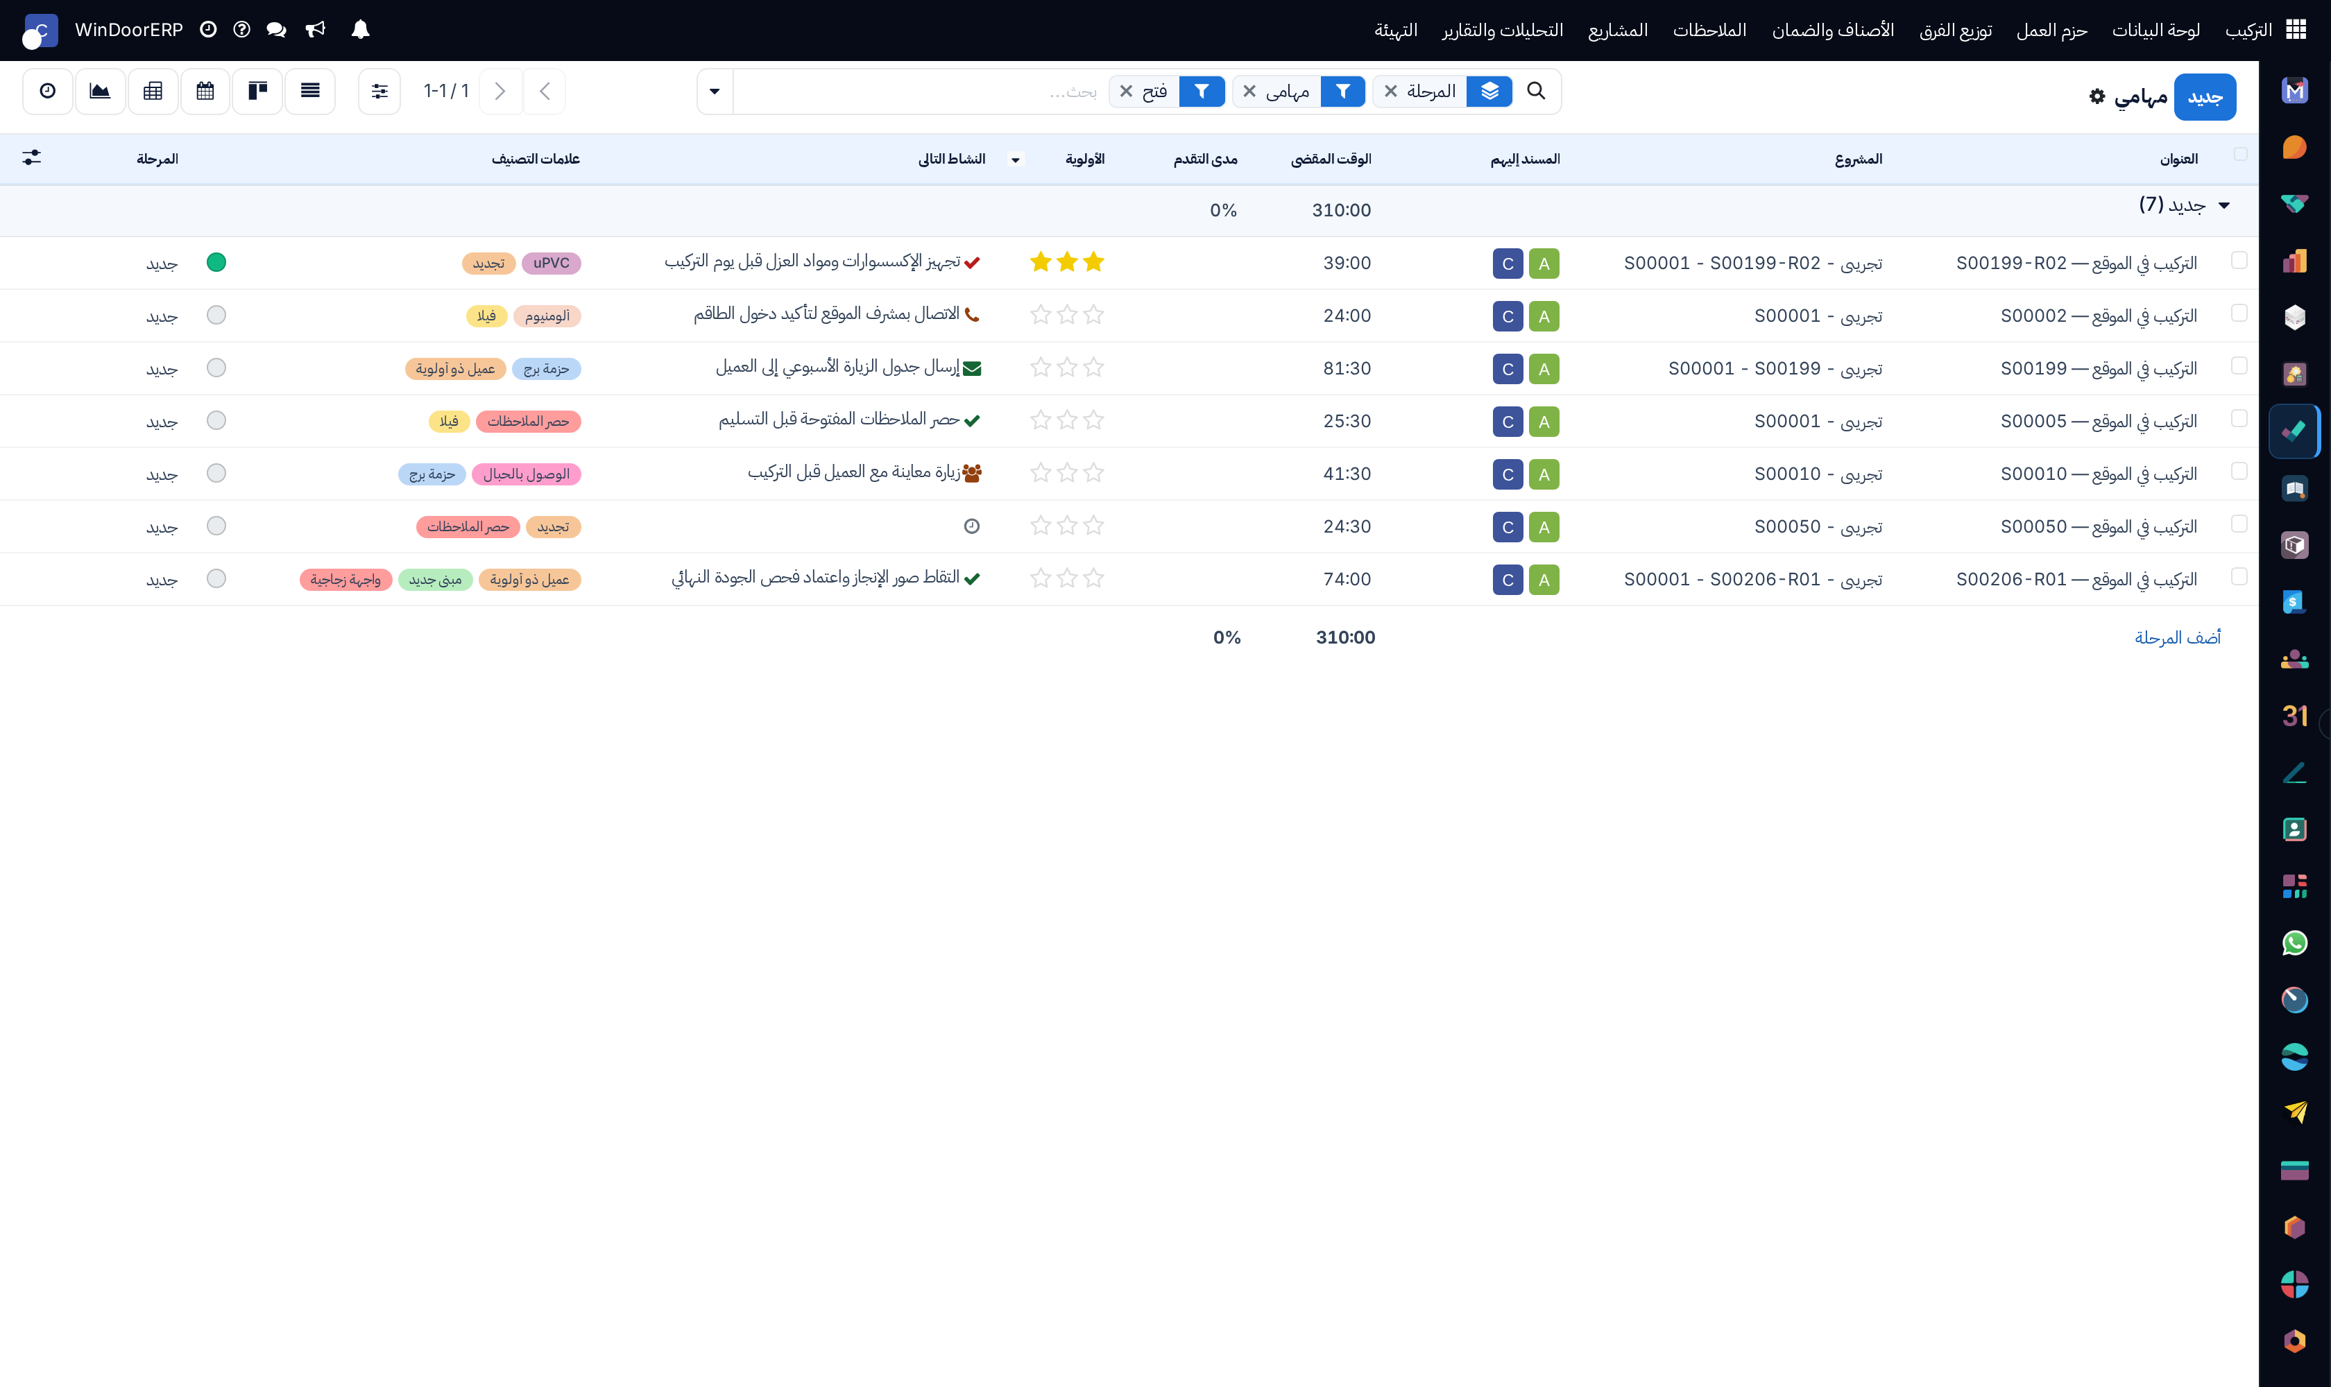Open الملاحظات menu
2331x1387 pixels.
1709,30
